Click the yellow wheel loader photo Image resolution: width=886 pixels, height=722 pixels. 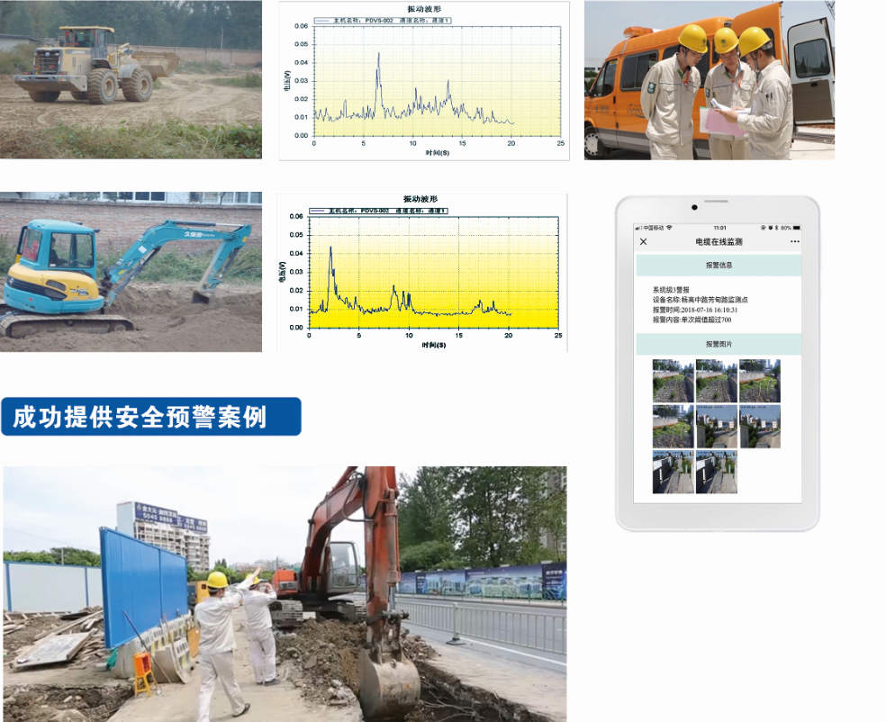(131, 79)
